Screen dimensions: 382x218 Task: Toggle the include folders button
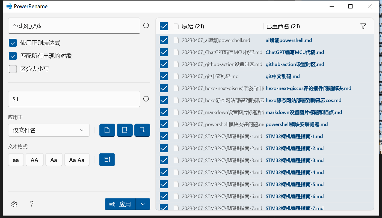pos(125,130)
